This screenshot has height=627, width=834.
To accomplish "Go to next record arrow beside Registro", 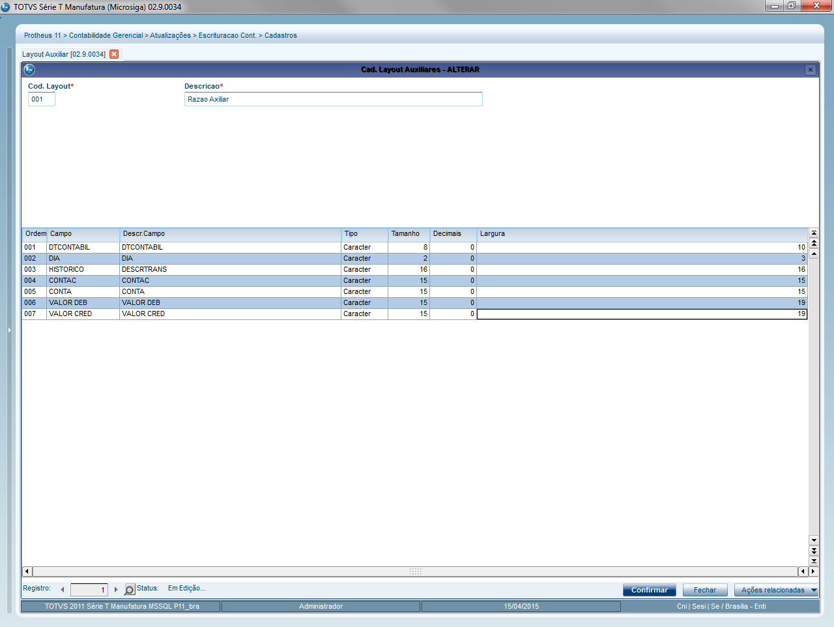I will 116,589.
